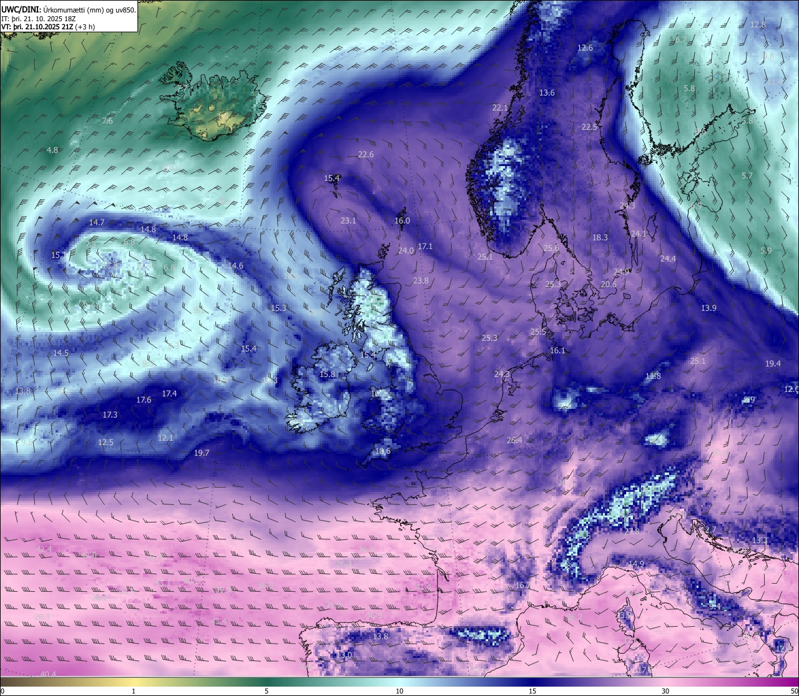Click the 11.8 map value
Viewport: 799px width, 696px height.
pyautogui.click(x=653, y=376)
